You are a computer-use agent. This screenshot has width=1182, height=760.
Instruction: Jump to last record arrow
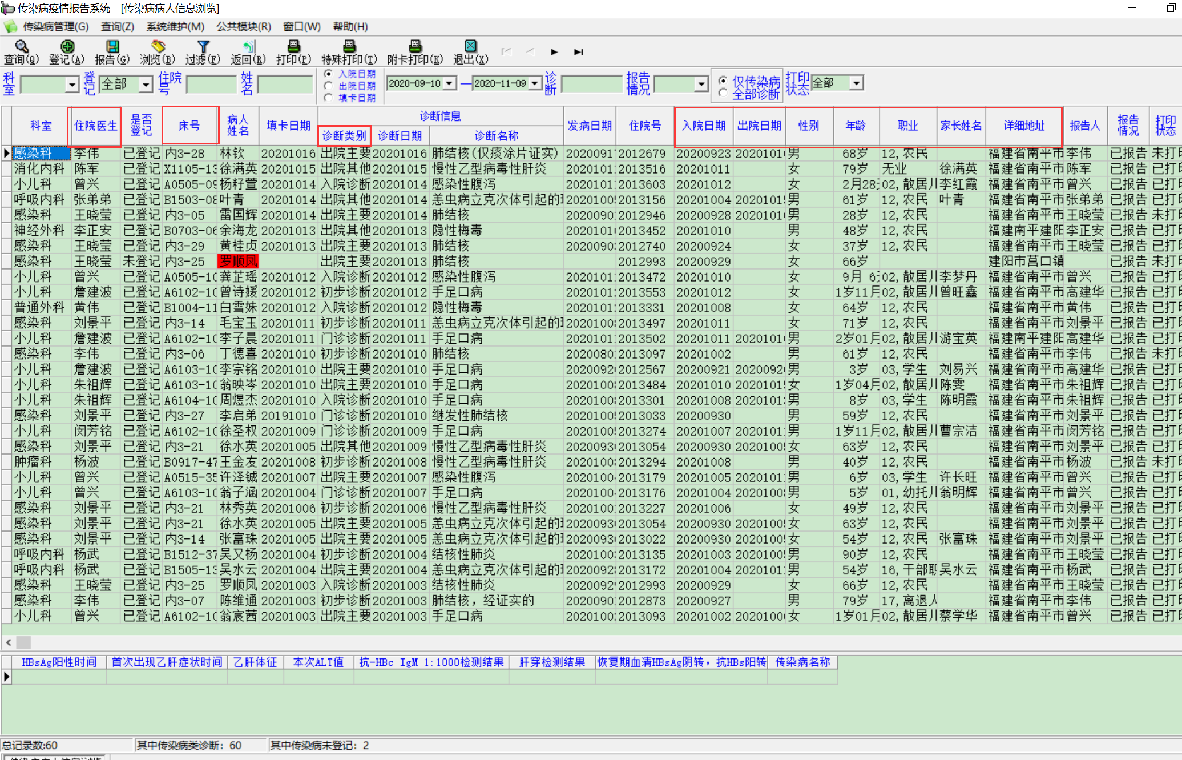click(x=578, y=52)
